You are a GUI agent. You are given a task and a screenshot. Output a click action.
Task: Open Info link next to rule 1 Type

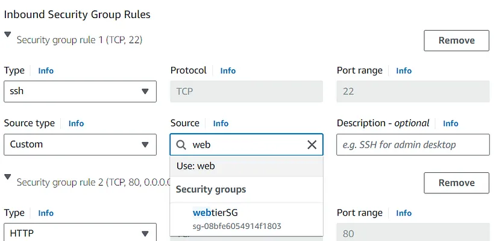pyautogui.click(x=46, y=70)
